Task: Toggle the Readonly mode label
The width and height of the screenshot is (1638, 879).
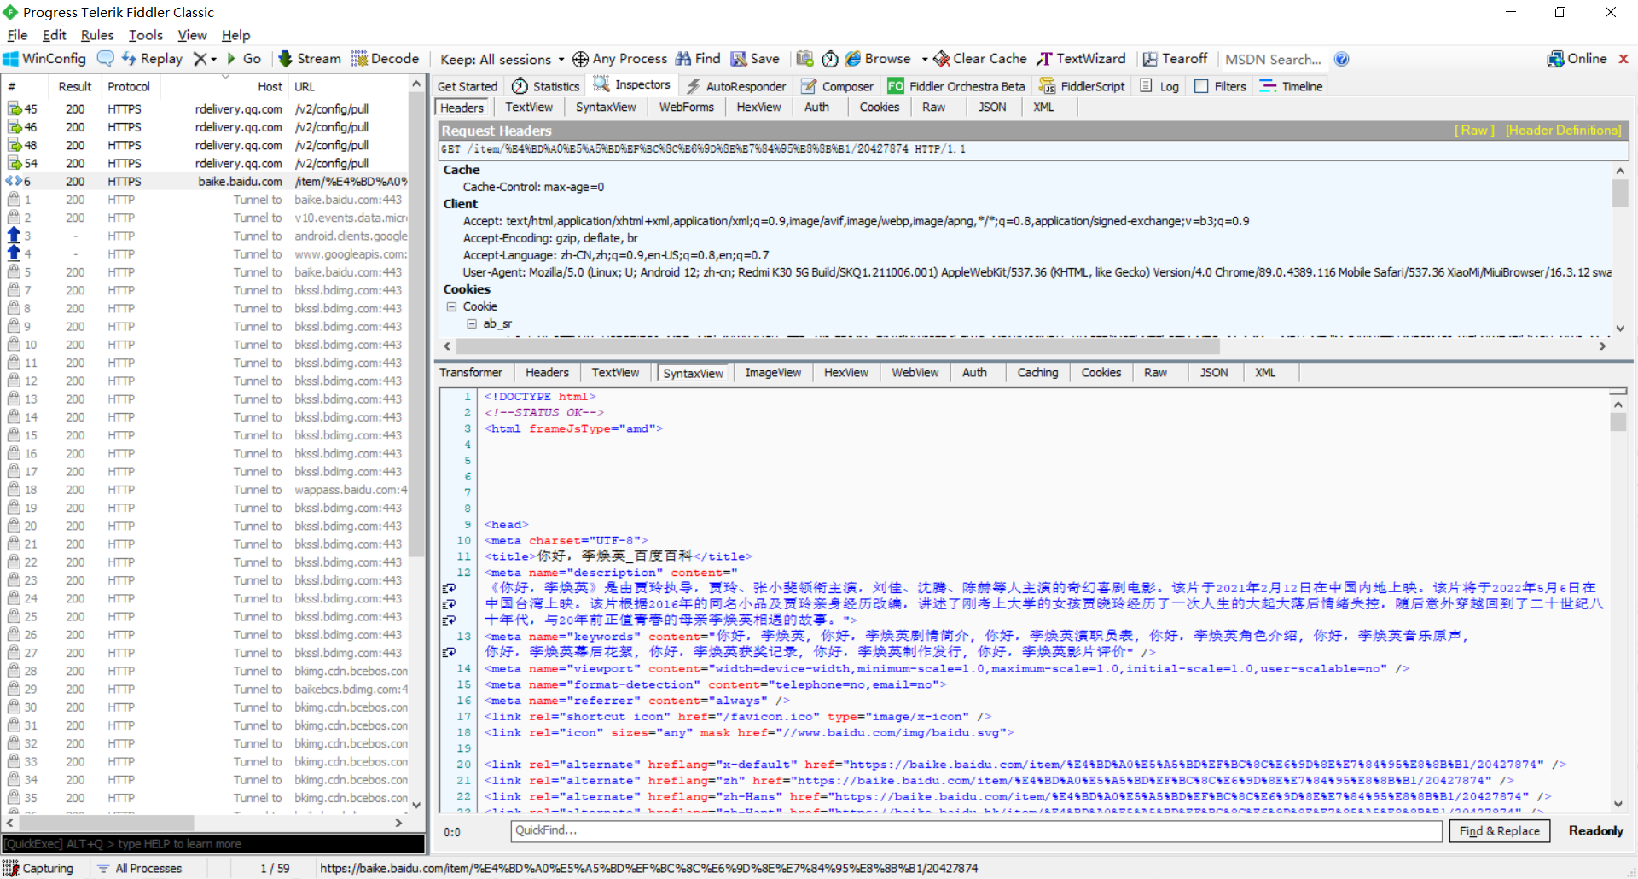Action: [1595, 830]
